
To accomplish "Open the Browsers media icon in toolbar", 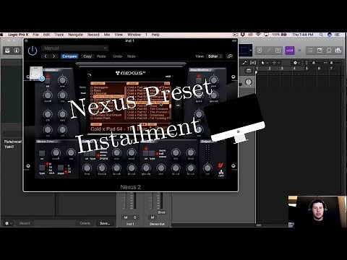I will (338, 51).
